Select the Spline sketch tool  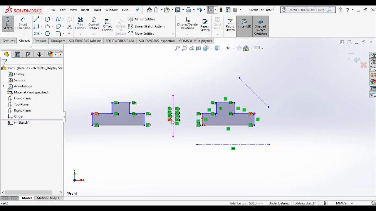58,19
